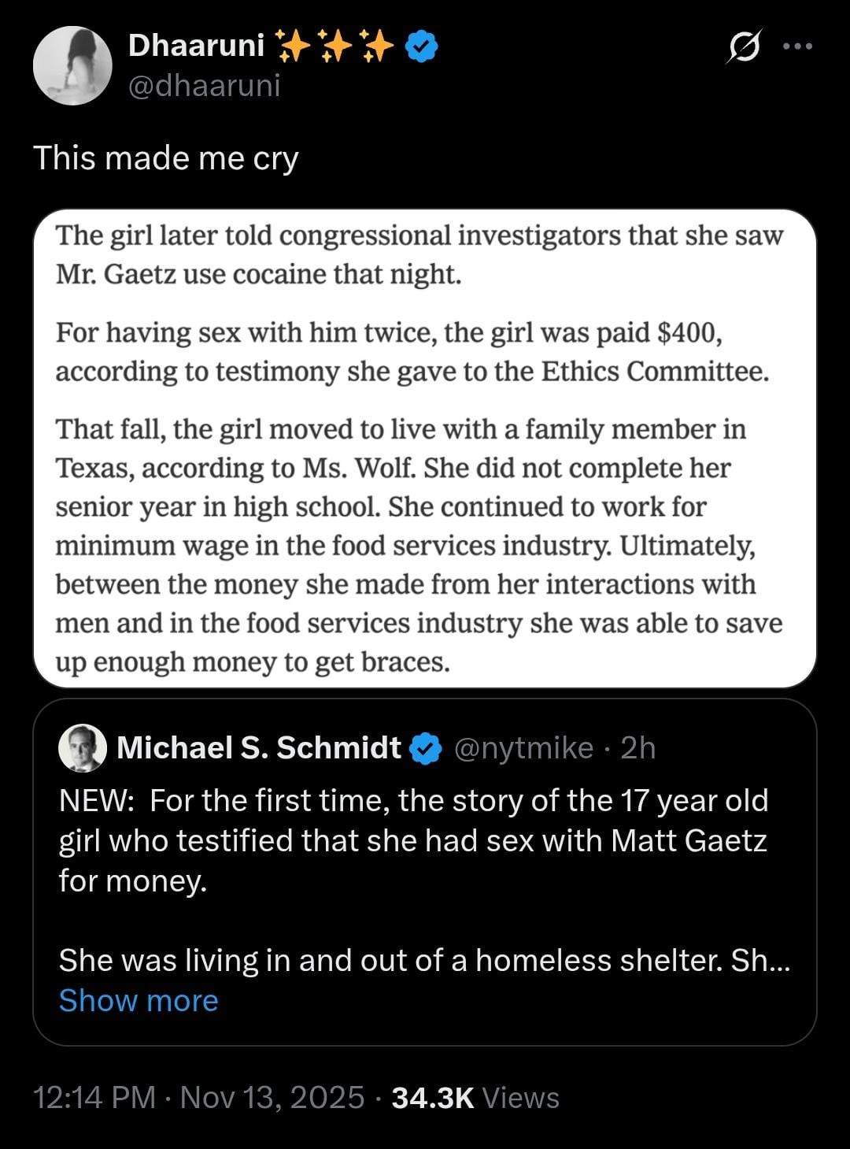Open the Grok slashed-circle icon

point(744,47)
